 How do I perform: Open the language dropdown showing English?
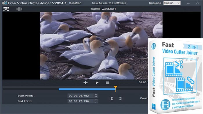pos(172,3)
